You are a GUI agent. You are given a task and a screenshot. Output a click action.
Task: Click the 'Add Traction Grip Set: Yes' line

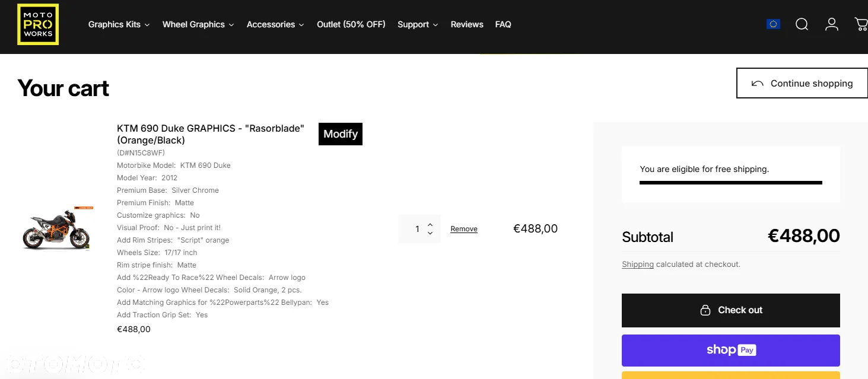point(163,315)
